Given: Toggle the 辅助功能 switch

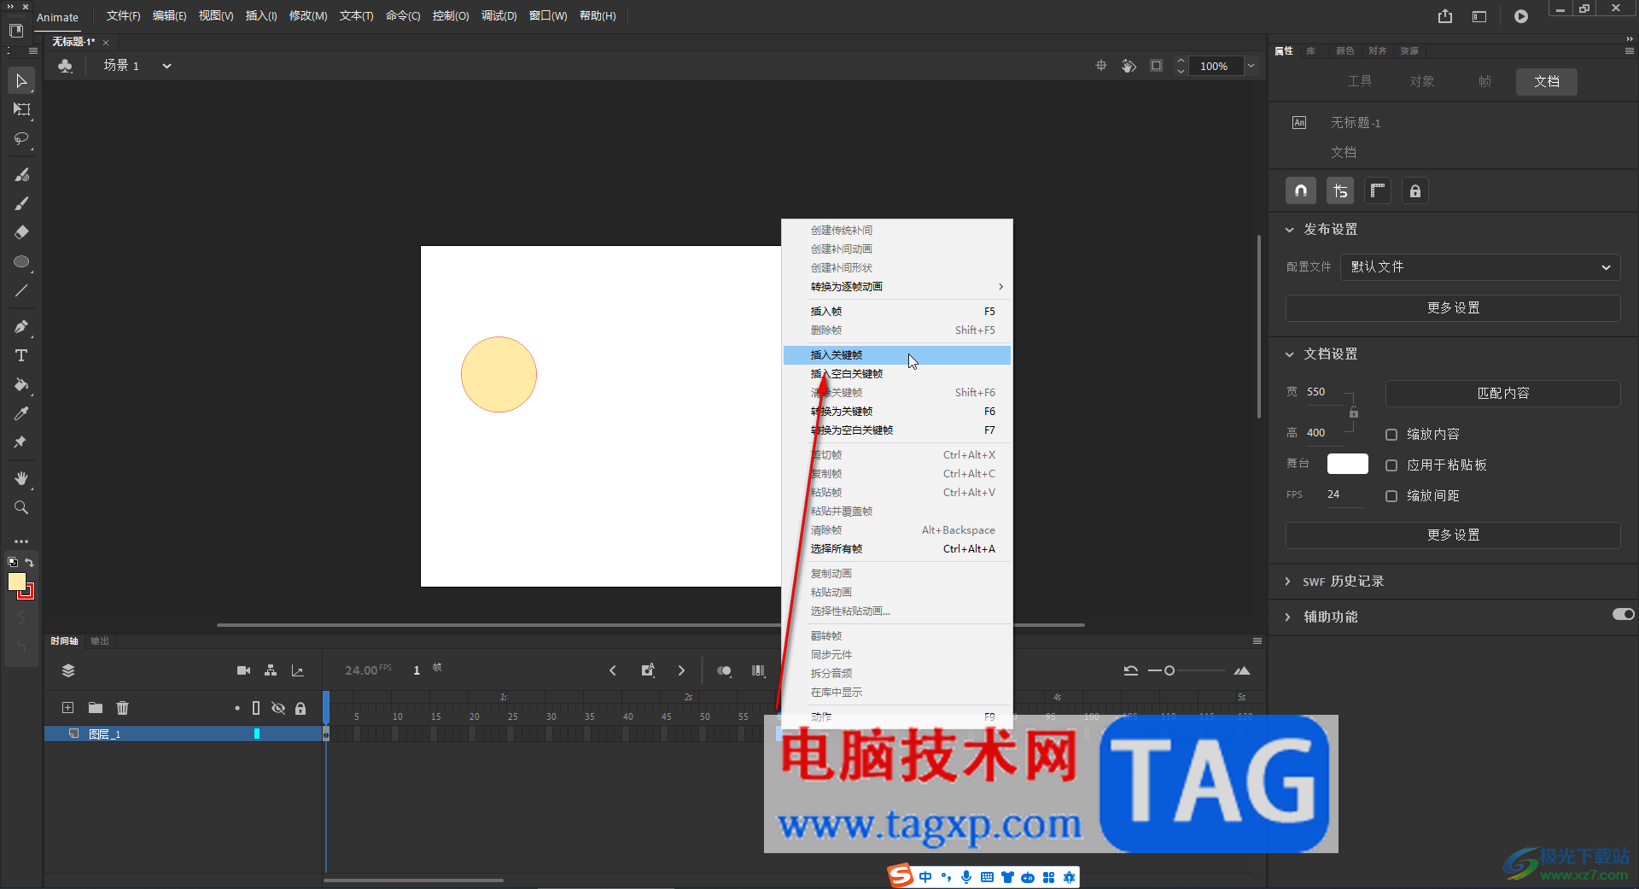Looking at the screenshot, I should (1623, 614).
